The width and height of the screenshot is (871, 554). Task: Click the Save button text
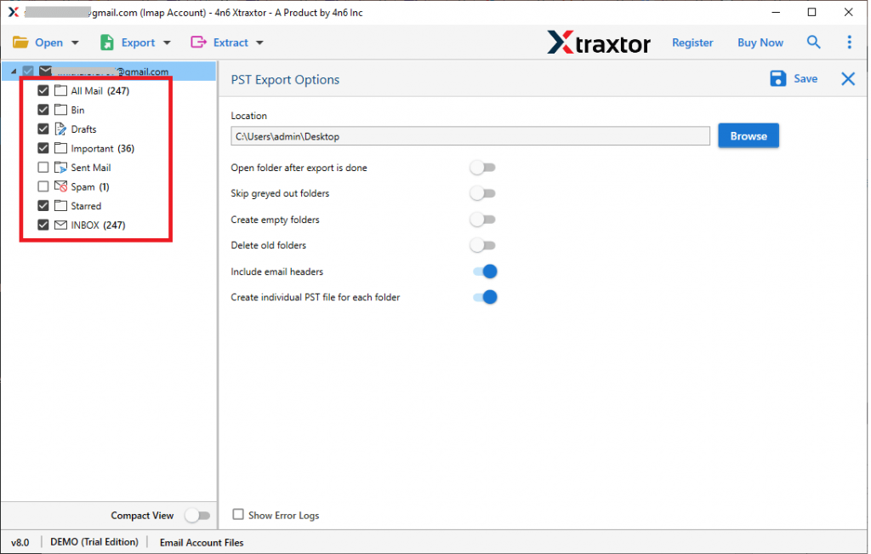tap(805, 78)
